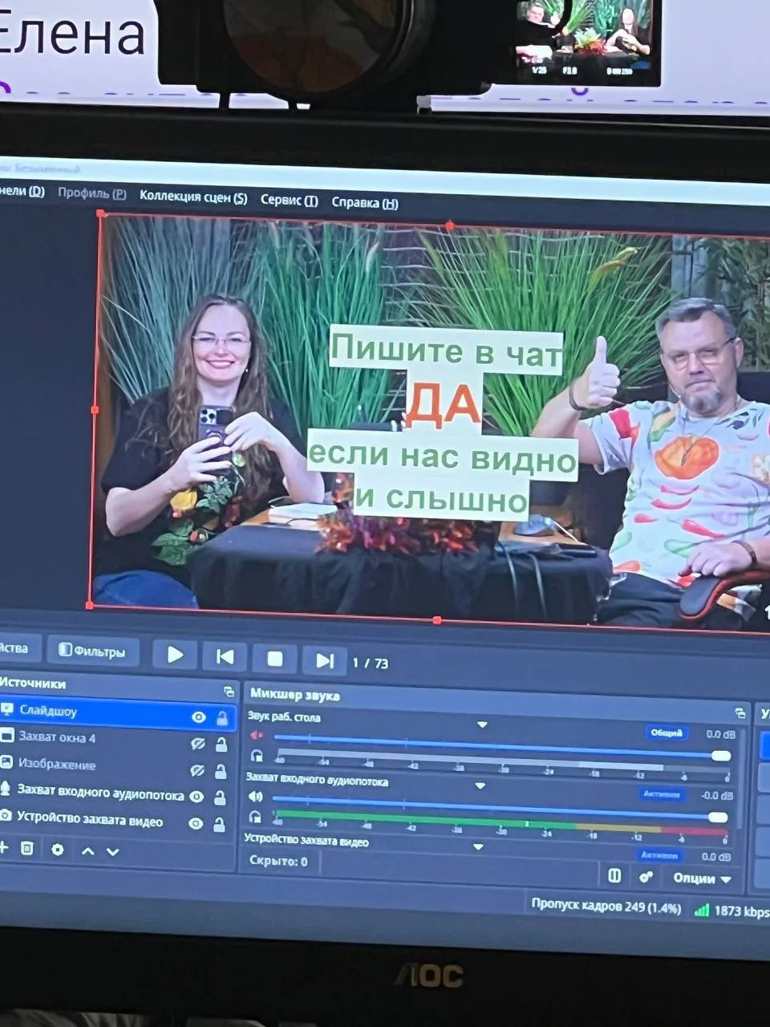Click the preview's bottom-center red handle
Viewport: 770px width, 1027px height.
click(x=436, y=620)
